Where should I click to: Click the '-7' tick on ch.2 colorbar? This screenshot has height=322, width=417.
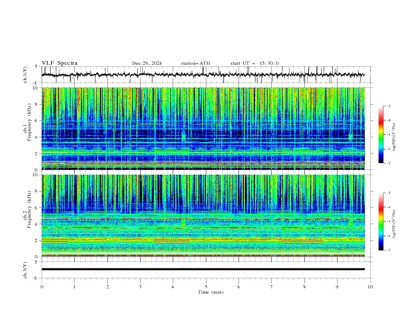point(389,250)
